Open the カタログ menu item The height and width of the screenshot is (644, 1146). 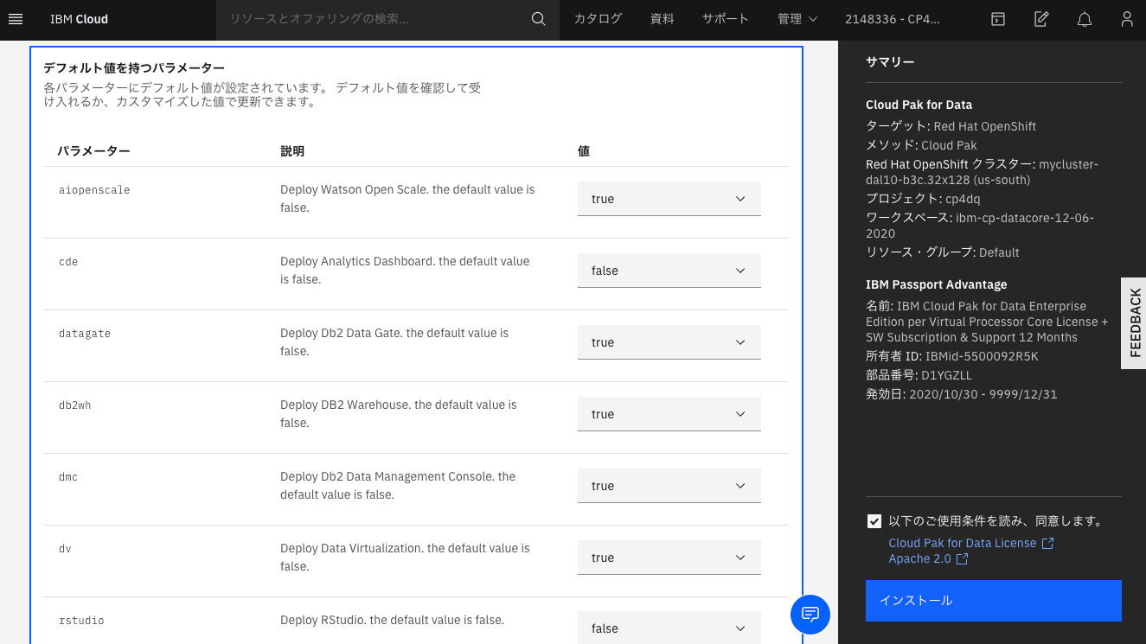coord(598,19)
